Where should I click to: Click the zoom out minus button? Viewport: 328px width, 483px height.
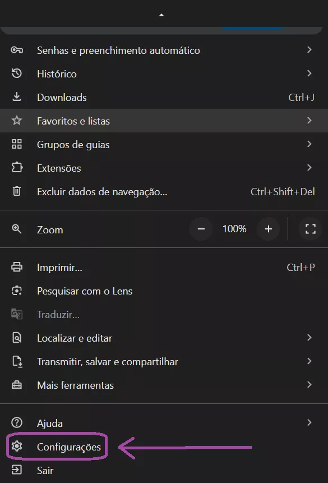(x=200, y=229)
